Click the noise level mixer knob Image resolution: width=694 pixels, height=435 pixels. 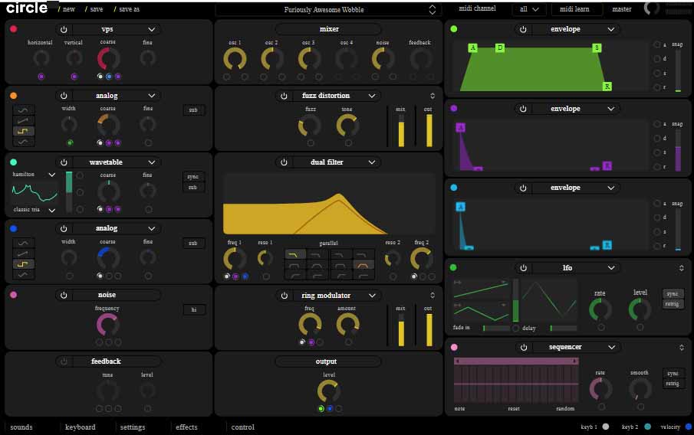[x=383, y=59]
